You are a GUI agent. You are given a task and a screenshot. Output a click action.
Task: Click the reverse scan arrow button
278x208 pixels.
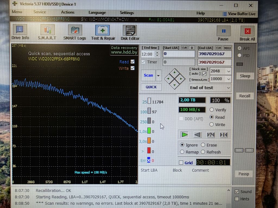pos(197,135)
